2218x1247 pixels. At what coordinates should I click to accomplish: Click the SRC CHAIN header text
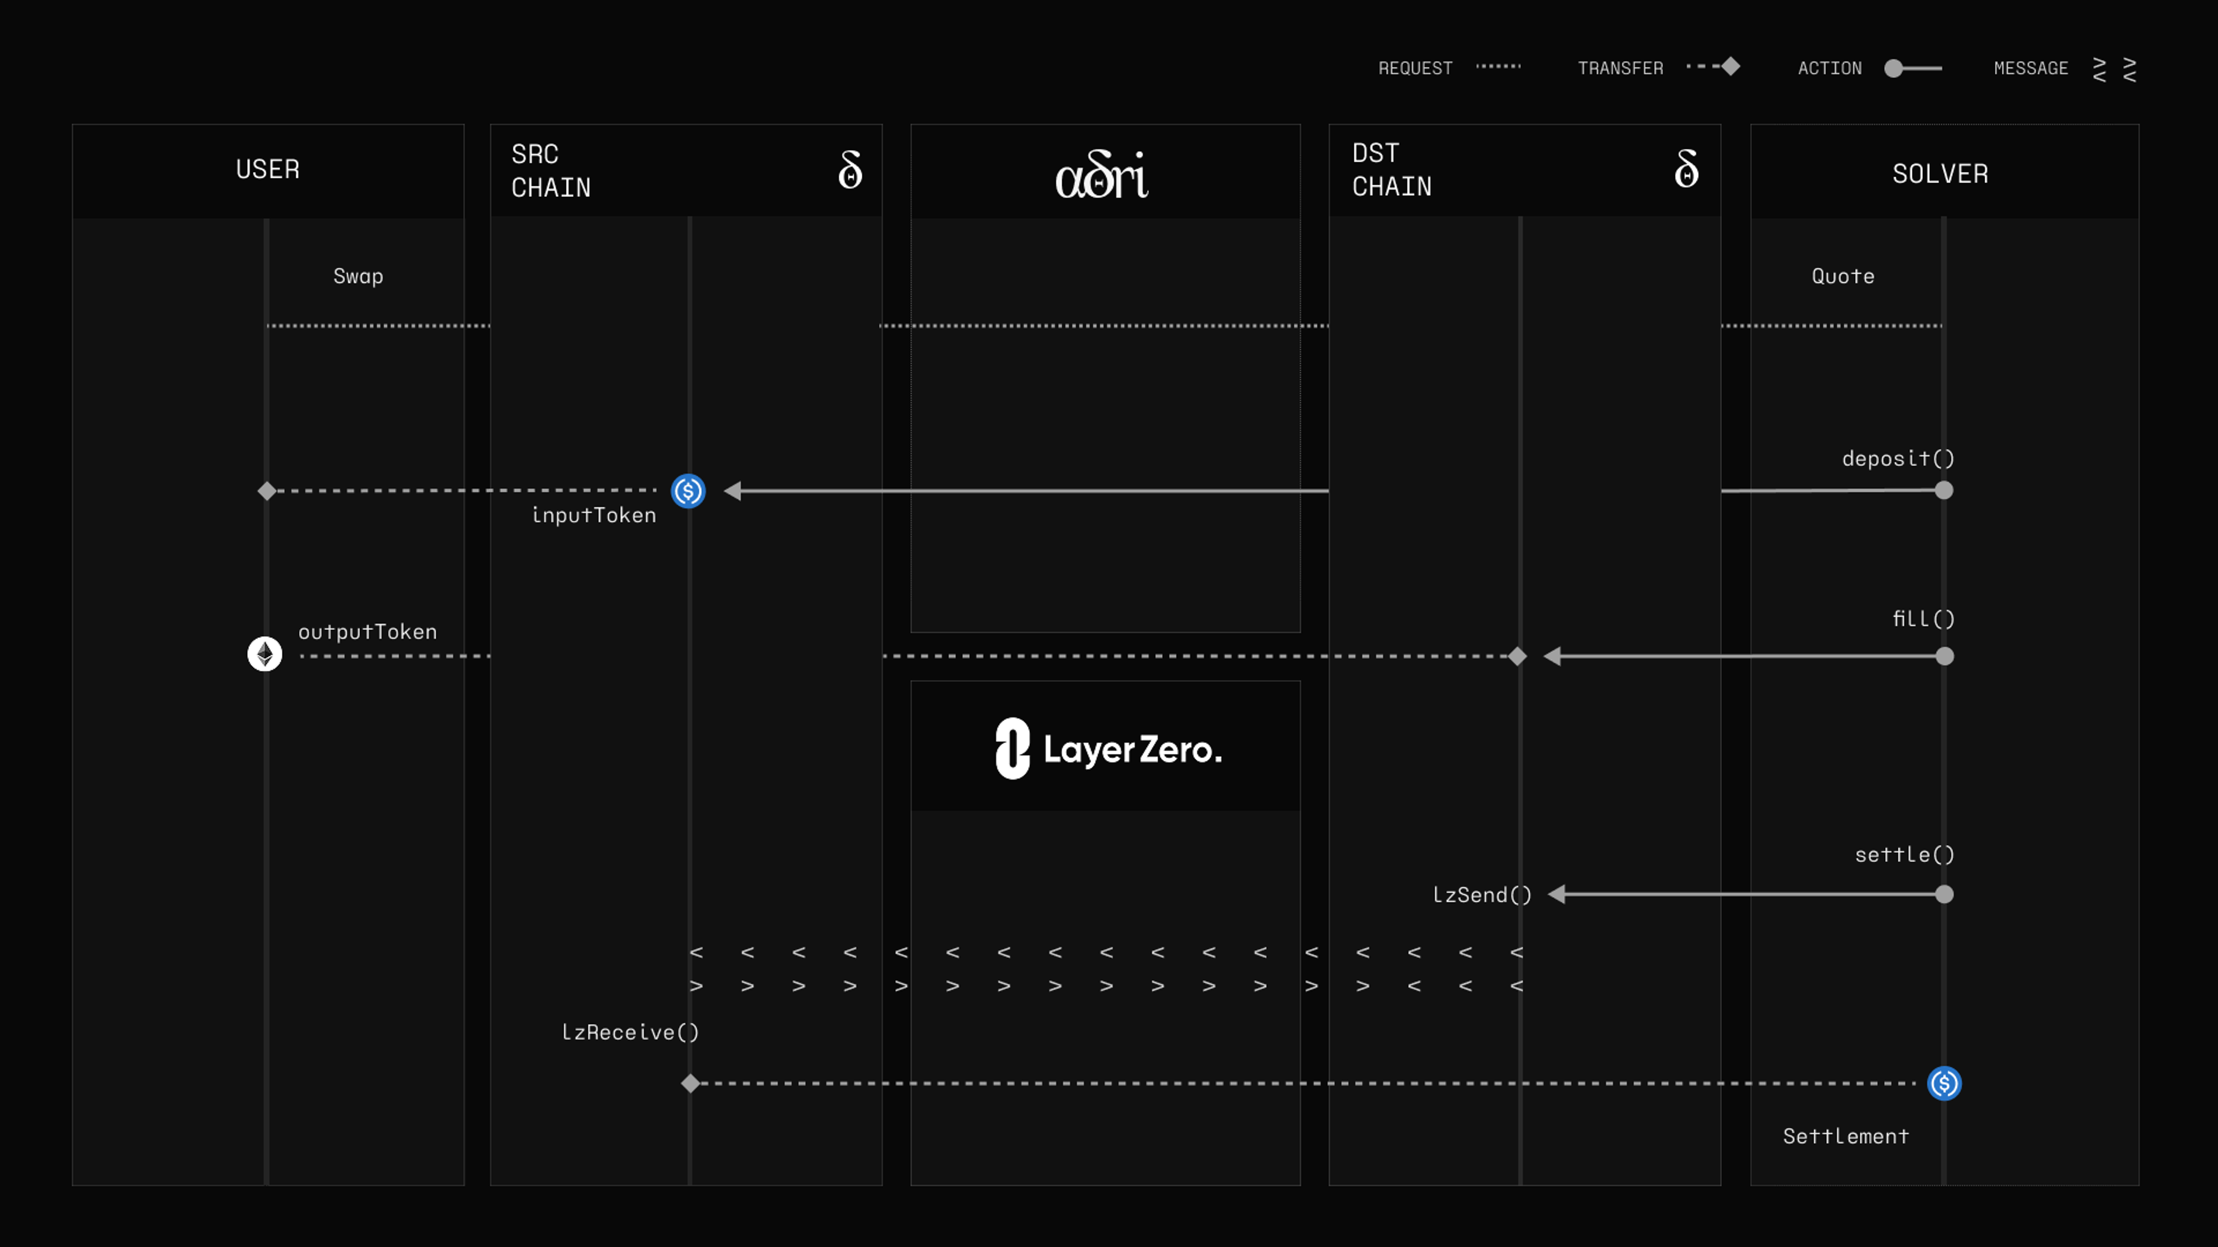click(x=551, y=170)
